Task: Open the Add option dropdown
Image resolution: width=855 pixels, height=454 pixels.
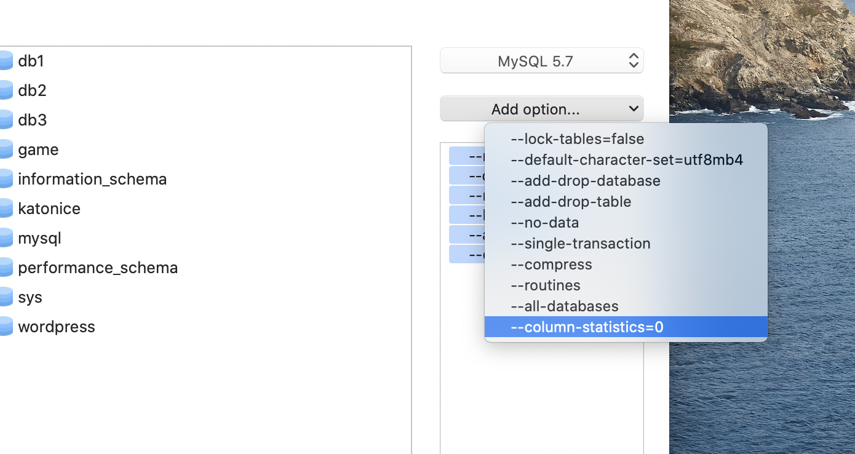Action: pos(541,108)
